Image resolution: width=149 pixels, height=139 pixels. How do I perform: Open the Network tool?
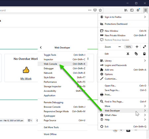coord(63,73)
